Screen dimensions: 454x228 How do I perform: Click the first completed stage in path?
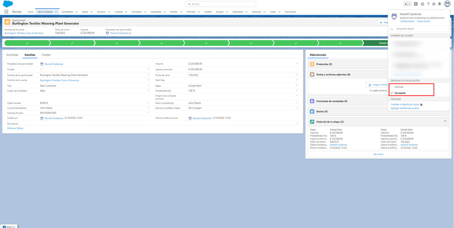click(27, 43)
